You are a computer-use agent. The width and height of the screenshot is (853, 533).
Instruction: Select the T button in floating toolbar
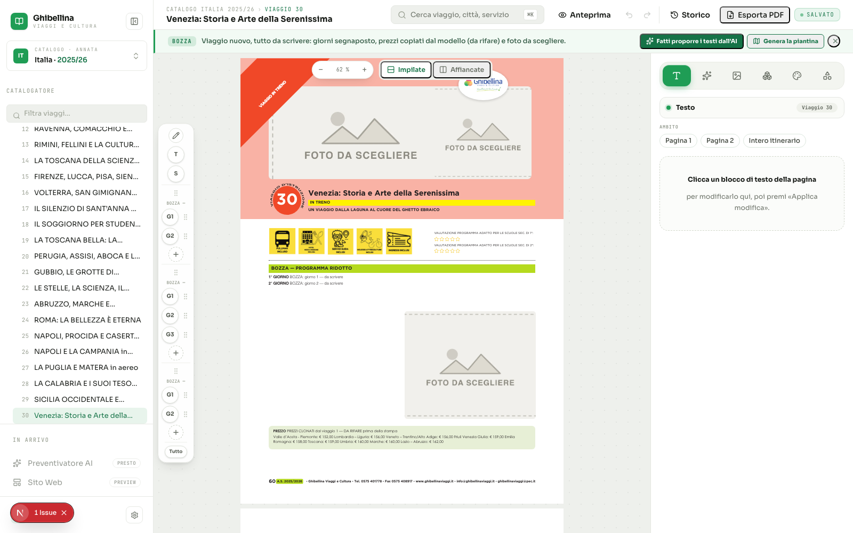click(176, 155)
